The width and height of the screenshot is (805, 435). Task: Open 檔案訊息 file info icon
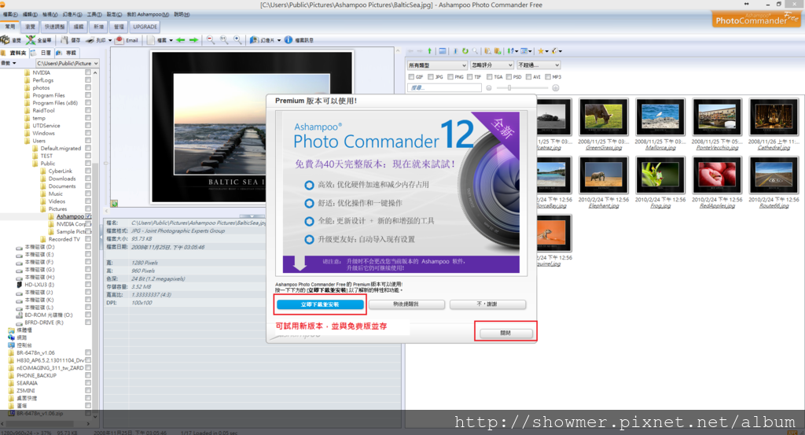(289, 39)
